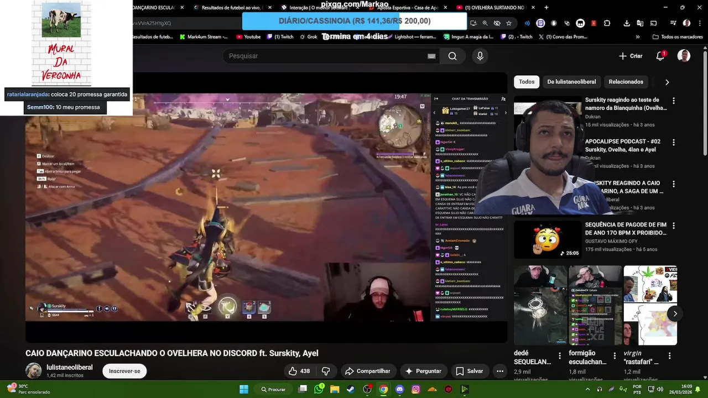The width and height of the screenshot is (708, 398).
Task: Like the video with 438 likes
Action: point(299,371)
